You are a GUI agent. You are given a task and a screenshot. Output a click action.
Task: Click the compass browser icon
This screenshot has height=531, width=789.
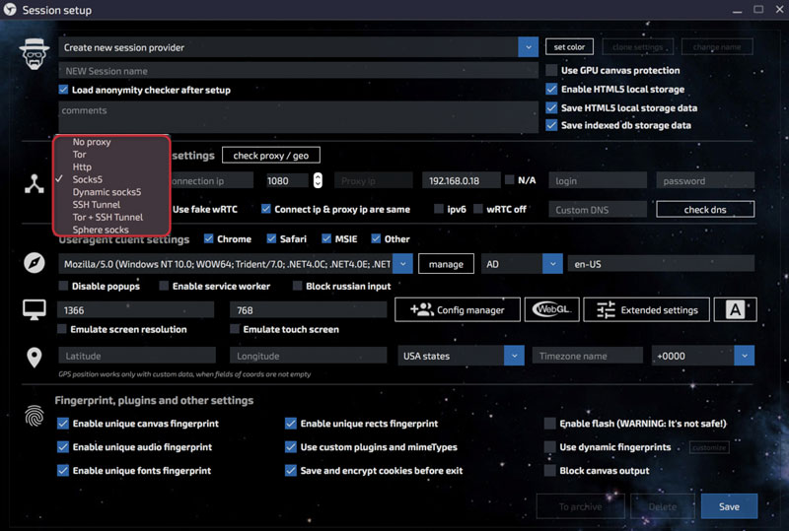tap(35, 264)
